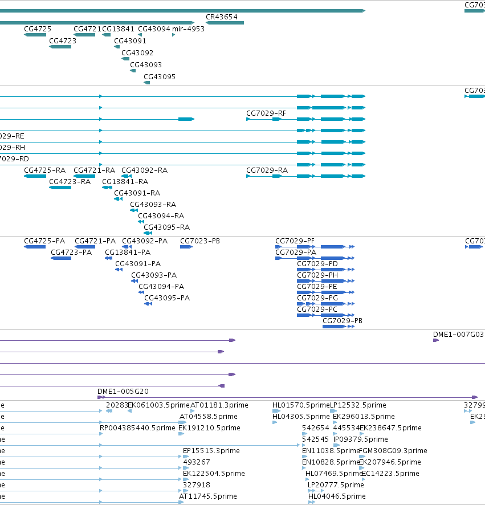Image resolution: width=485 pixels, height=505 pixels.
Task: Click EST label EK207946.5prime
Action: click(390, 462)
